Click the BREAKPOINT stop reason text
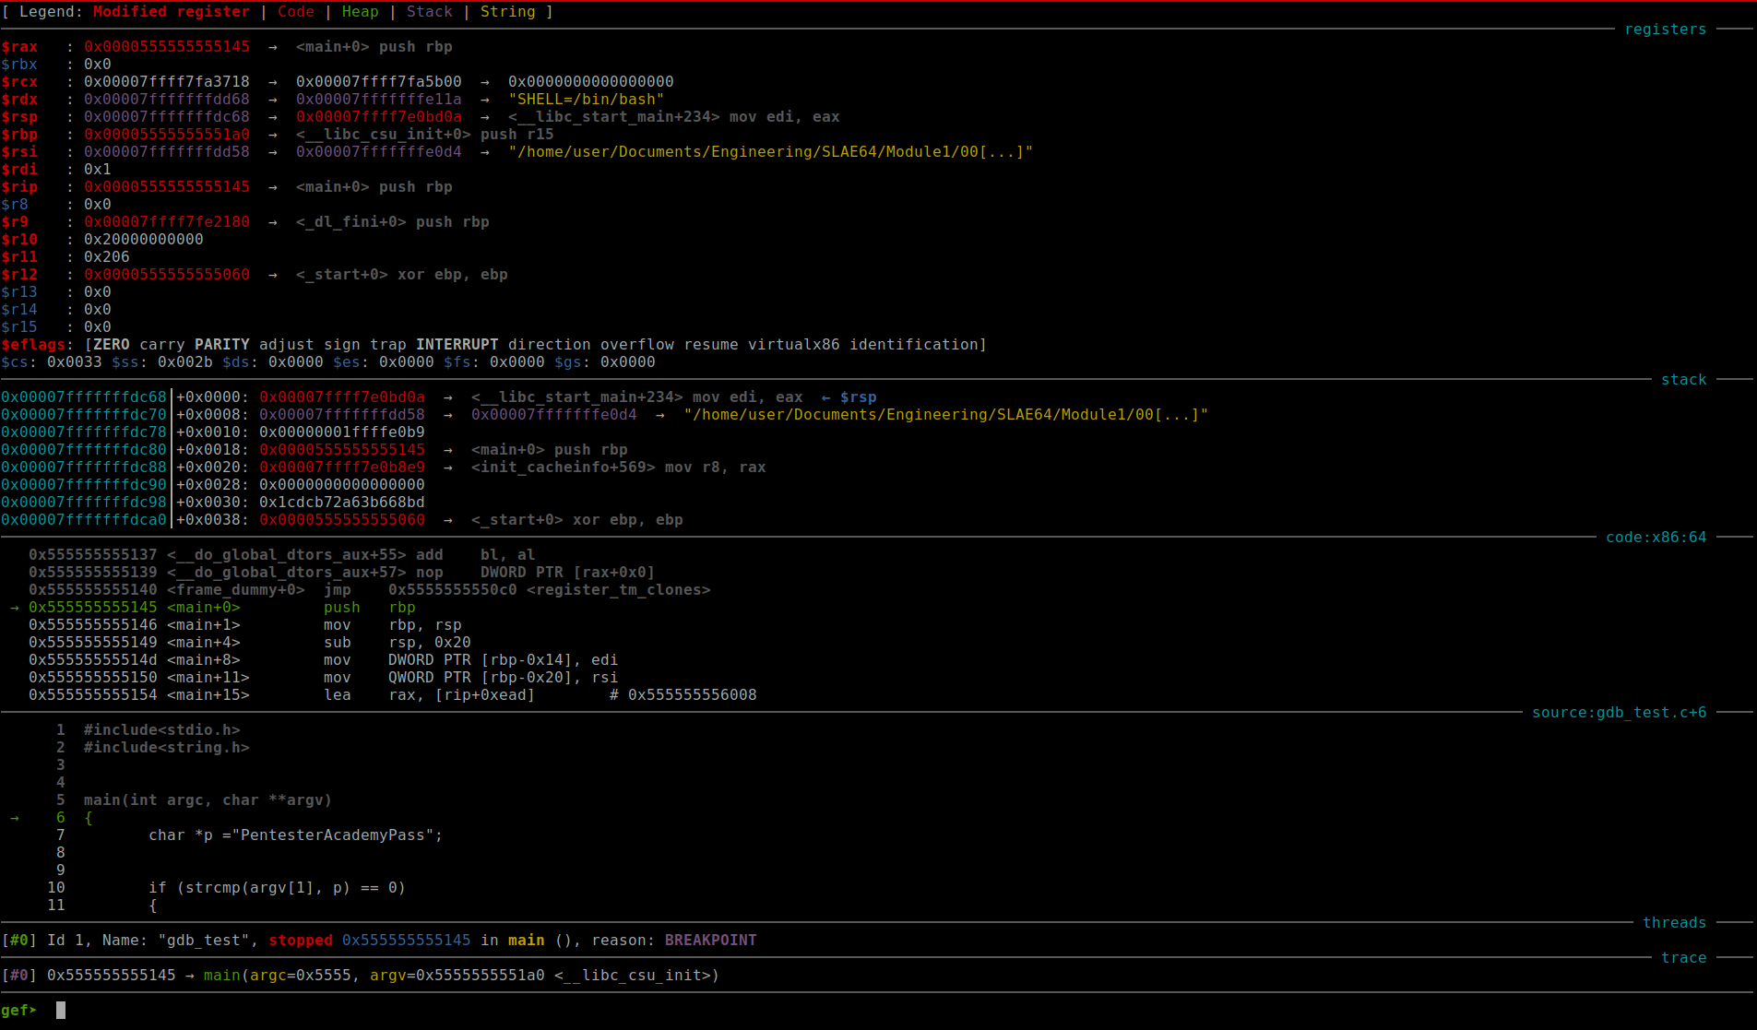The height and width of the screenshot is (1030, 1757). [x=710, y=941]
